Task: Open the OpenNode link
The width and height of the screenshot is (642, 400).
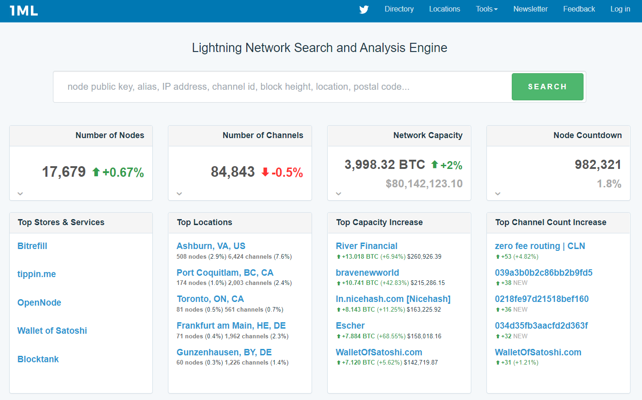Action: (39, 302)
